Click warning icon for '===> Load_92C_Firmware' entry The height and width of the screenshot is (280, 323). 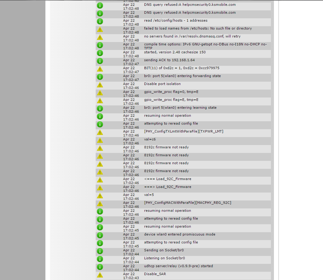(x=100, y=188)
